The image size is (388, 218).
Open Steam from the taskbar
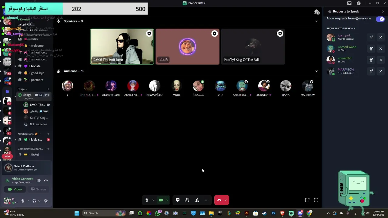coord(264,213)
